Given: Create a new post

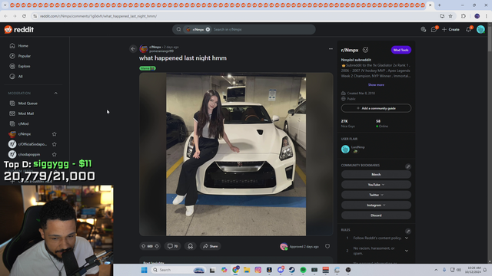Looking at the screenshot, I should point(450,29).
